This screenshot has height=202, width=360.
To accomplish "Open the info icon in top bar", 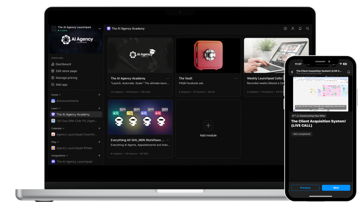I will click(x=285, y=29).
